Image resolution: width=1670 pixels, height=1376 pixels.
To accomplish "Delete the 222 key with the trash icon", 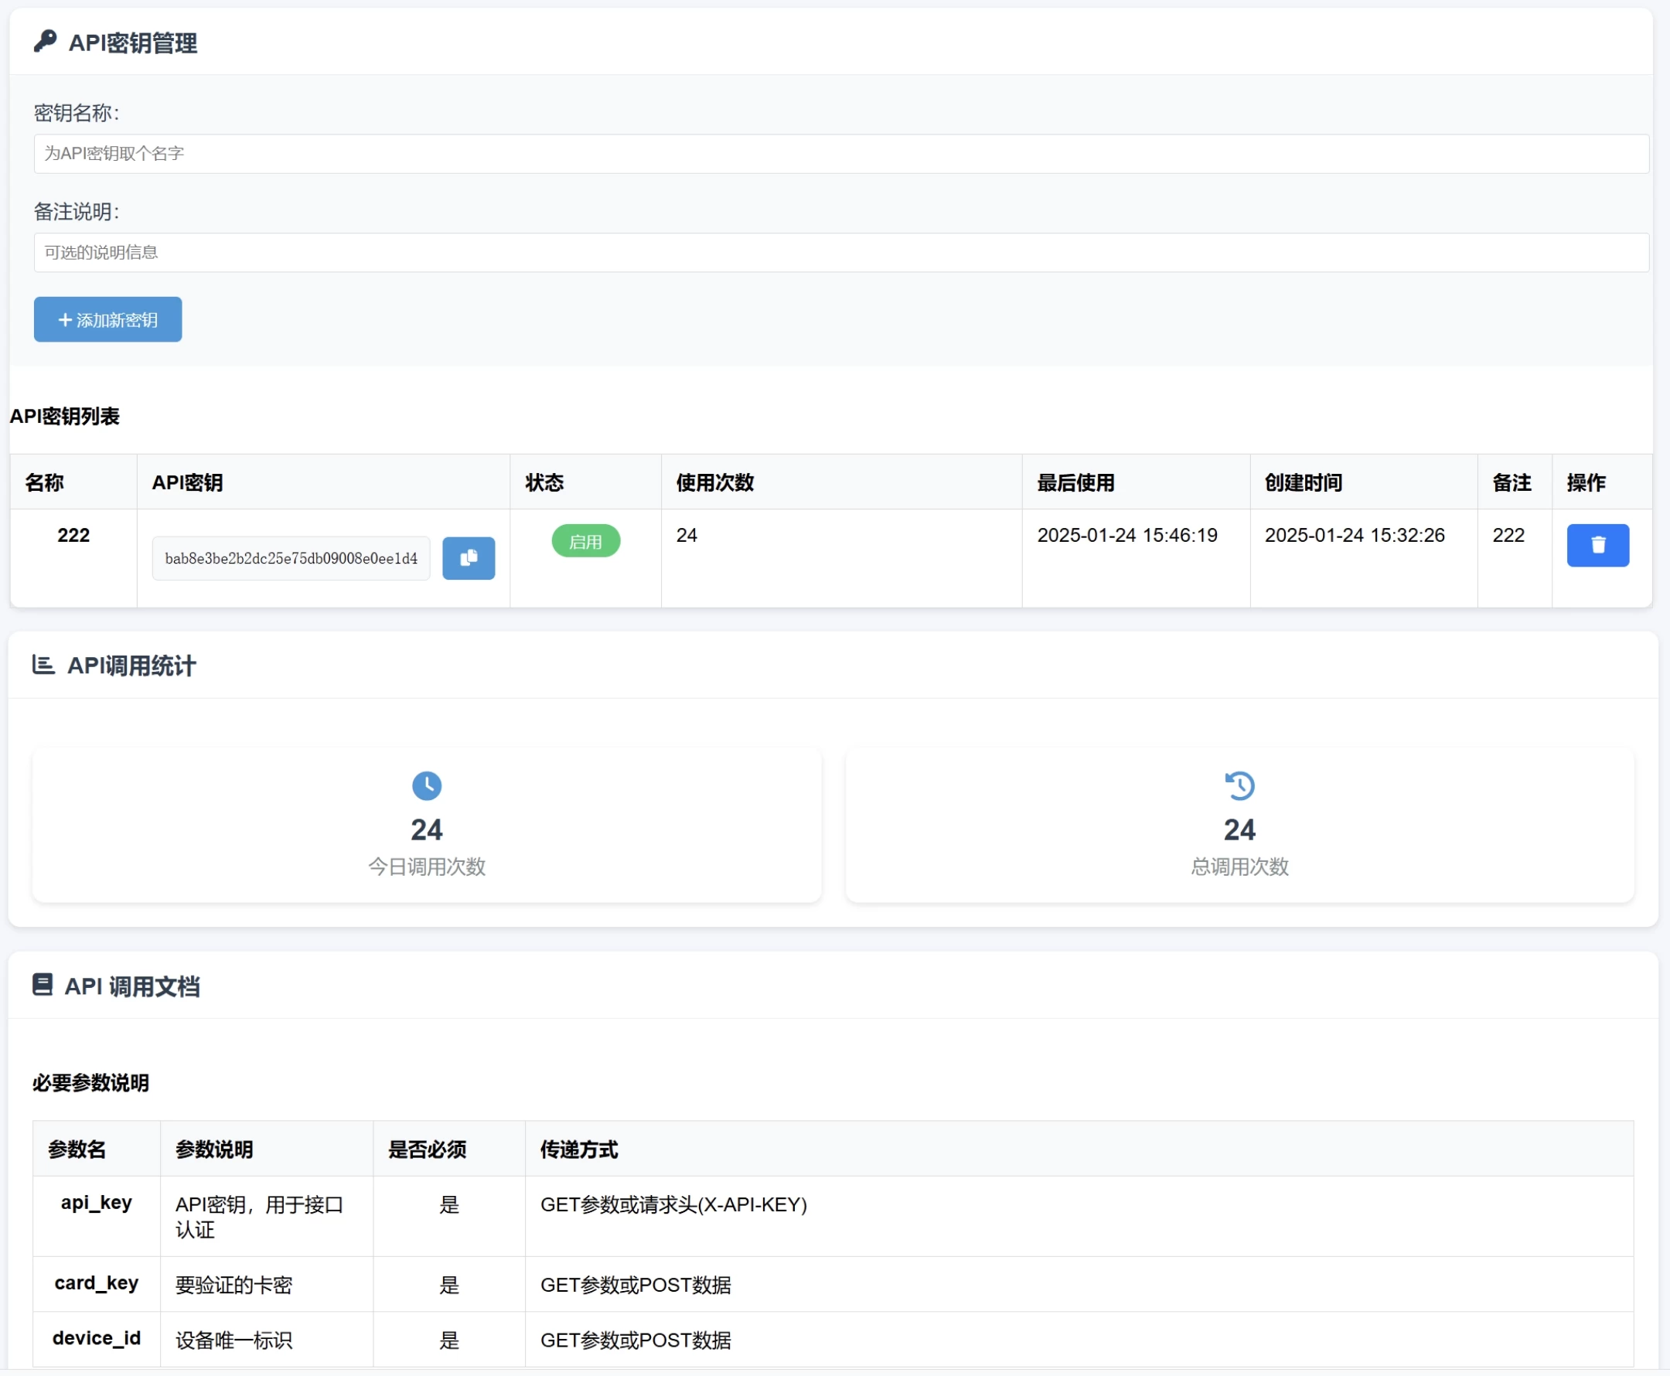I will [x=1598, y=545].
